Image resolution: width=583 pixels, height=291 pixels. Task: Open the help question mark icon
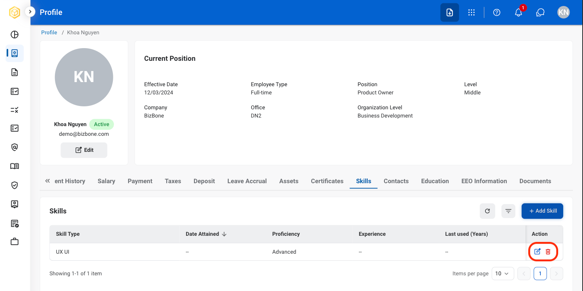click(497, 12)
